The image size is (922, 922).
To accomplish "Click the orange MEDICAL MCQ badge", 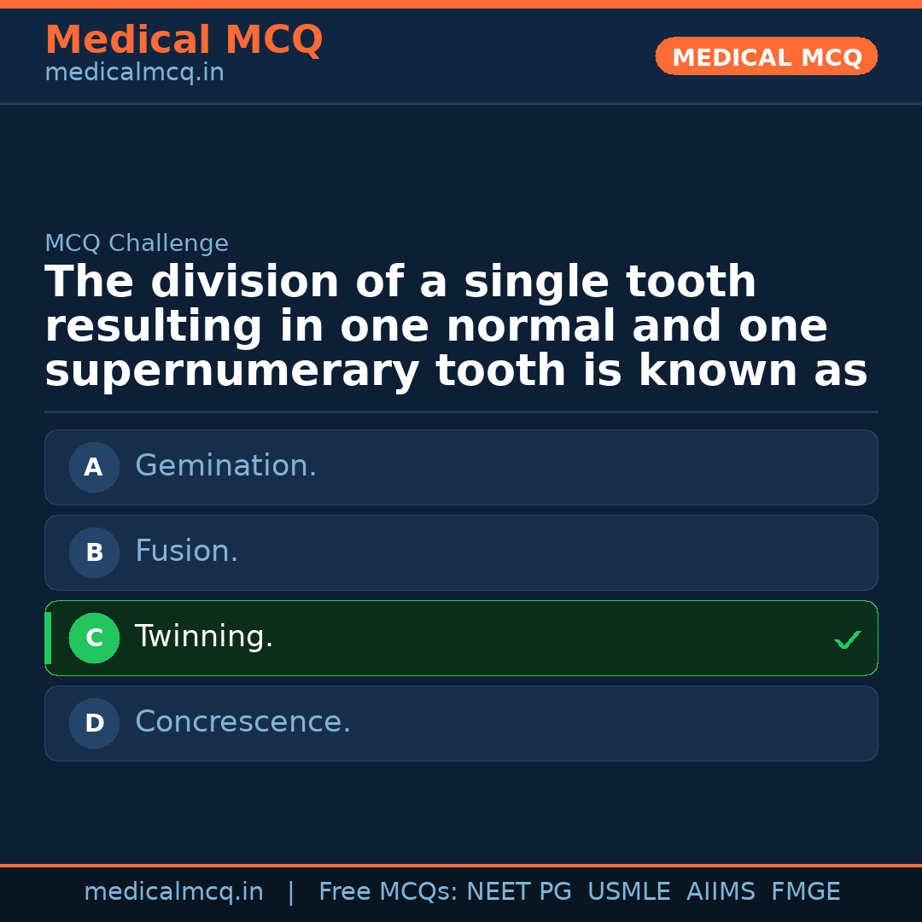I will [766, 56].
